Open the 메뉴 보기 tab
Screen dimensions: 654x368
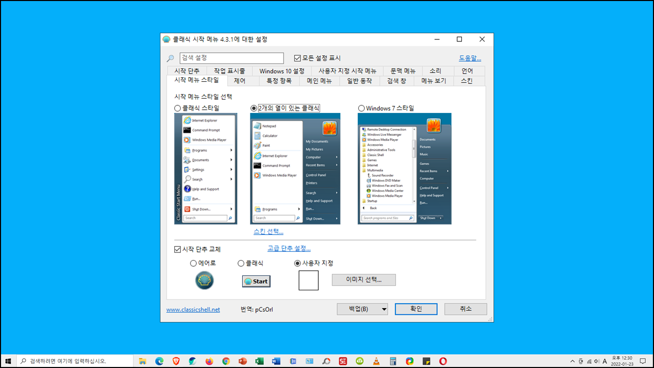(433, 81)
